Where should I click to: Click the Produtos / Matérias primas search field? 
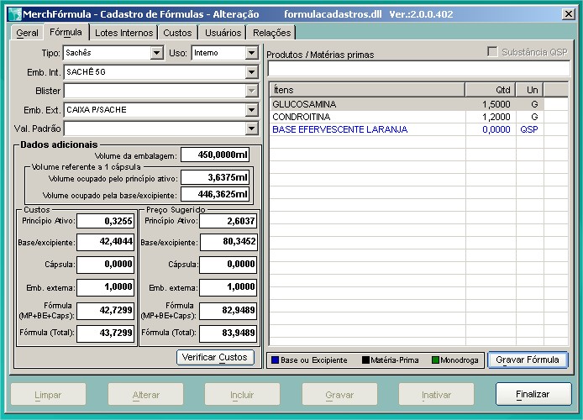coord(418,69)
